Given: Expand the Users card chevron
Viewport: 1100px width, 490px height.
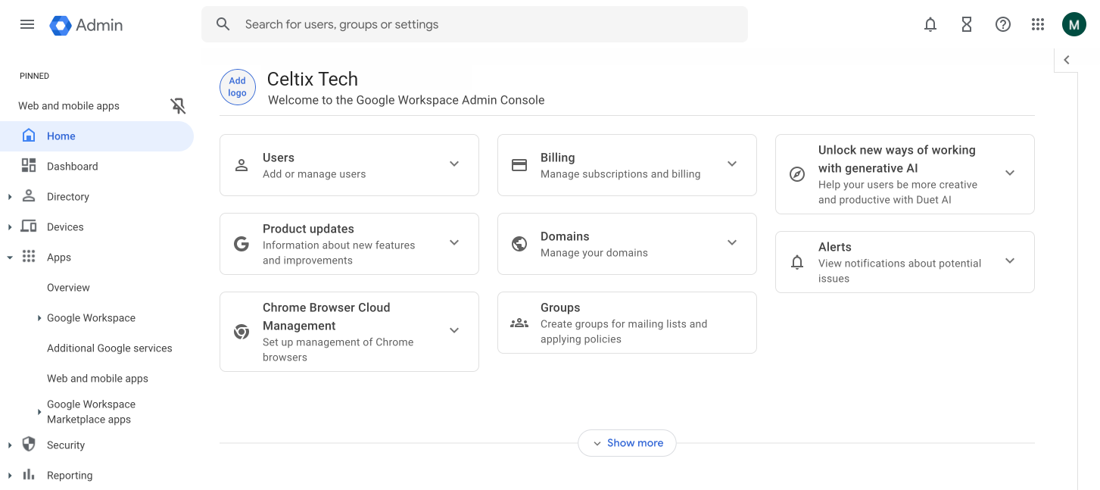Looking at the screenshot, I should (x=454, y=164).
